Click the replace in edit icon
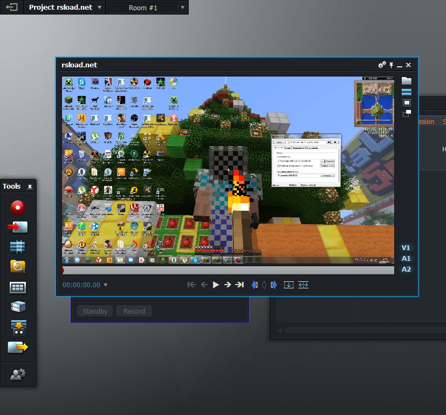The height and width of the screenshot is (415, 446). tap(303, 285)
